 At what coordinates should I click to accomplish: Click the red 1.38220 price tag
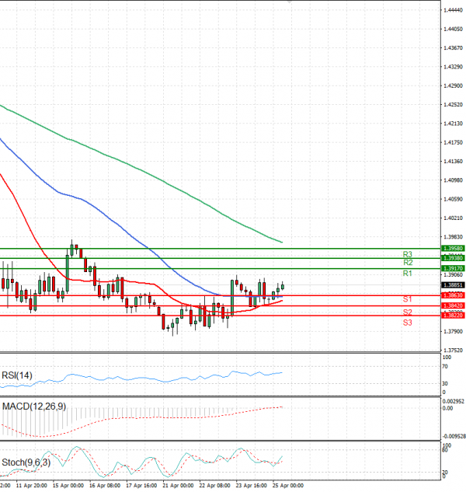click(453, 316)
